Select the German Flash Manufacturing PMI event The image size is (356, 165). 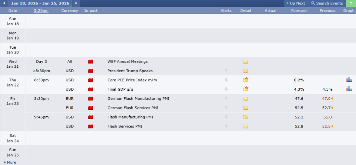tap(138, 99)
